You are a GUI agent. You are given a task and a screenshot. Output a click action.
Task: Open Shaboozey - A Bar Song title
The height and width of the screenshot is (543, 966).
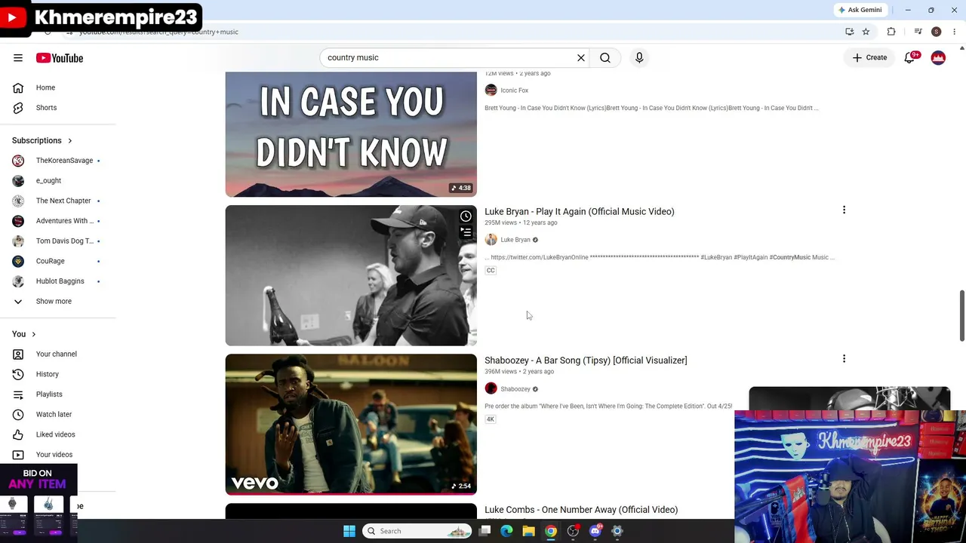coord(586,360)
